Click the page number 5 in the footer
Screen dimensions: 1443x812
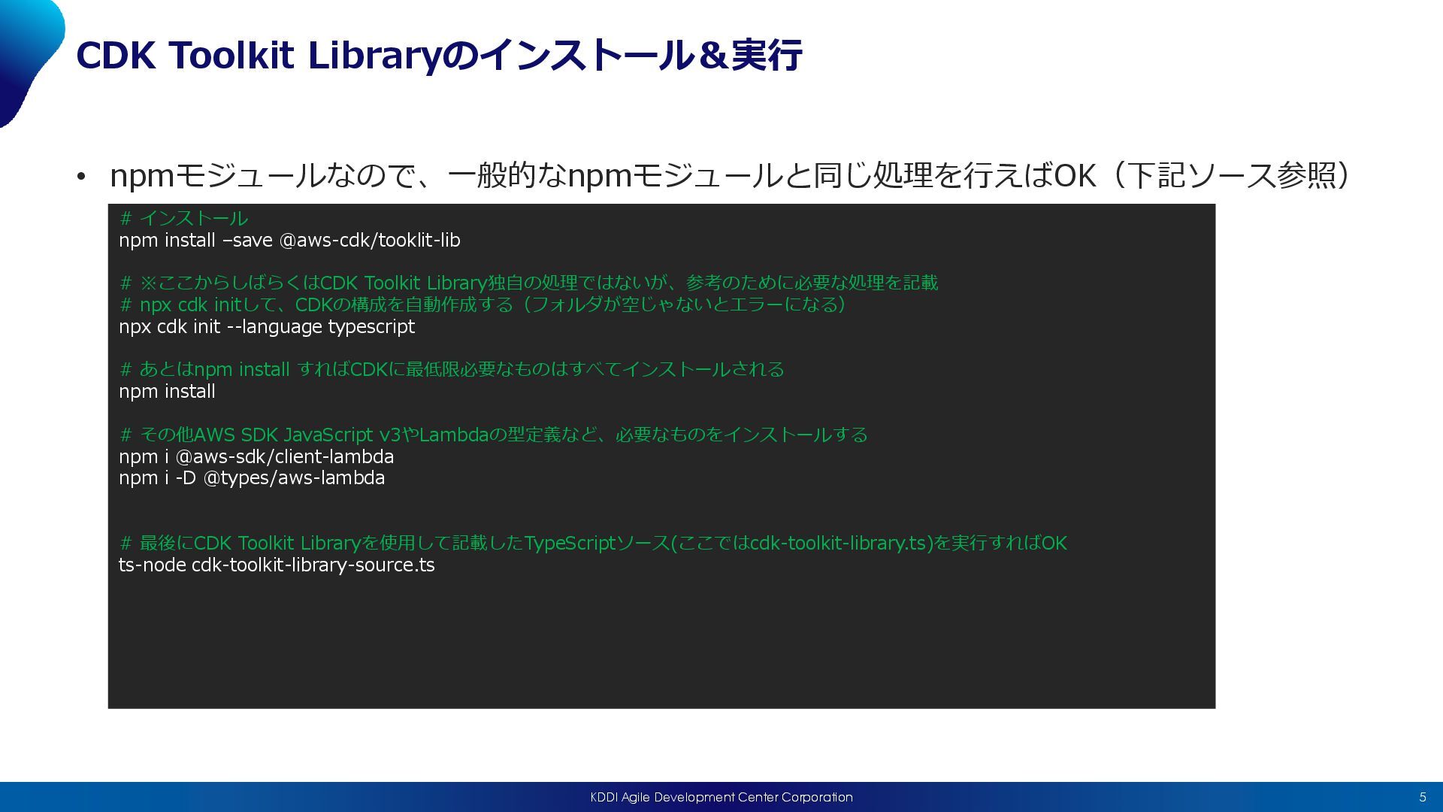(1423, 797)
